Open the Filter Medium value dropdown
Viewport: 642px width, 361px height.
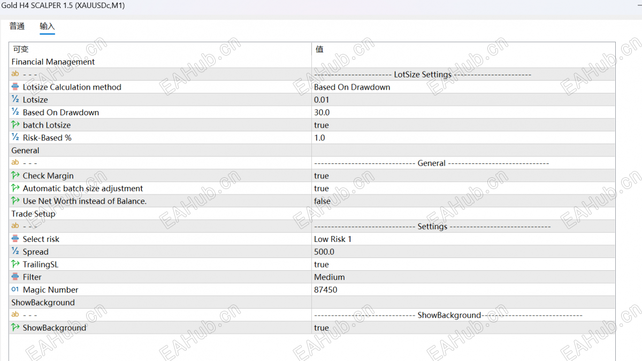point(463,277)
